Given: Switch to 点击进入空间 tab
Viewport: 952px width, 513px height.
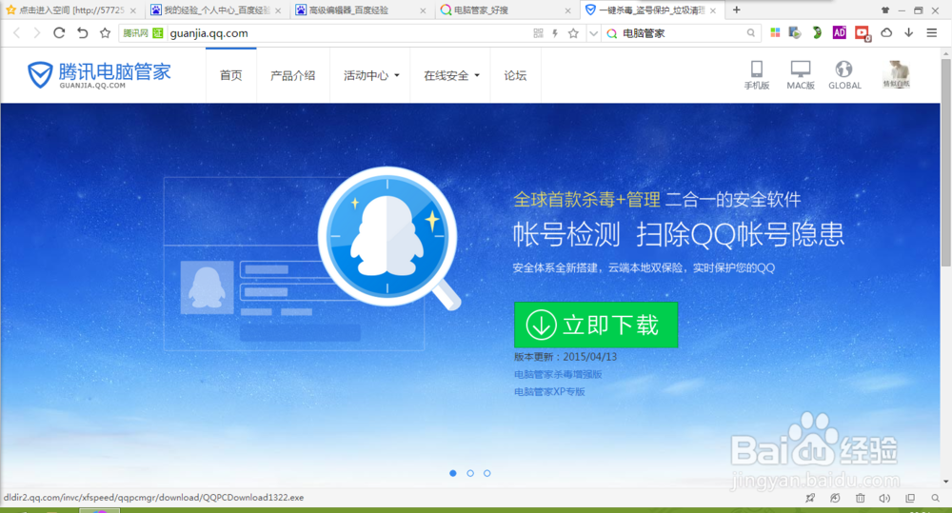Looking at the screenshot, I should [x=71, y=10].
